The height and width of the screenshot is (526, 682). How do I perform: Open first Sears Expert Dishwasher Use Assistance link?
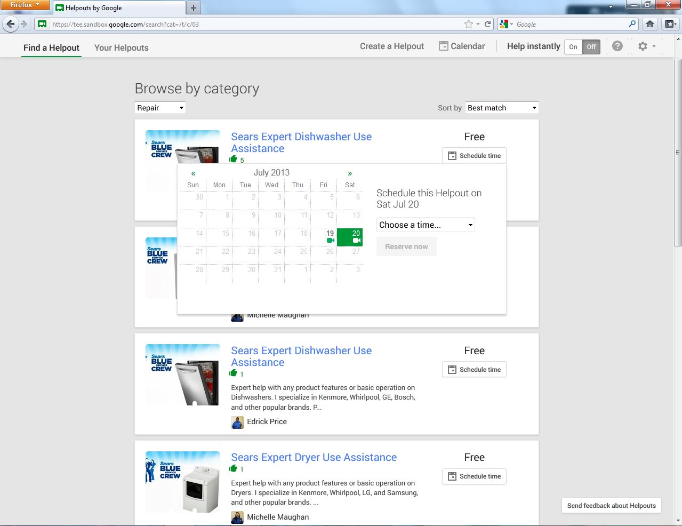click(301, 142)
